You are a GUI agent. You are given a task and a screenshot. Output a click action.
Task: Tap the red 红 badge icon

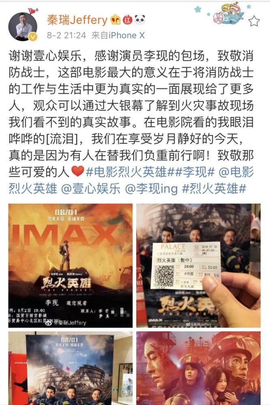(127, 19)
